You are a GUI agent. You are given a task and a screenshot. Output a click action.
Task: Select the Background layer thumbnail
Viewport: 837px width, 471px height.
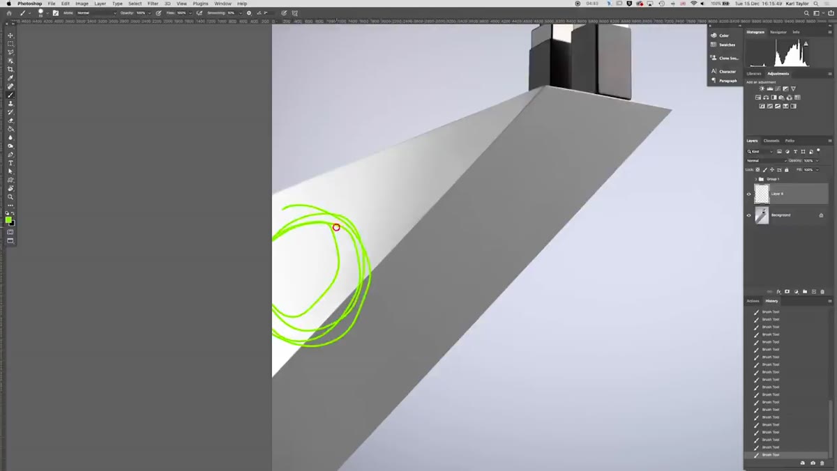click(x=762, y=215)
